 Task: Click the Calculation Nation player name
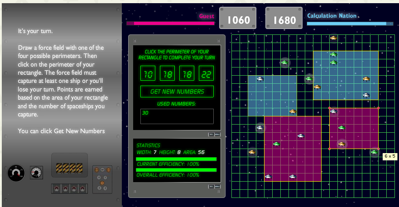[x=332, y=16]
